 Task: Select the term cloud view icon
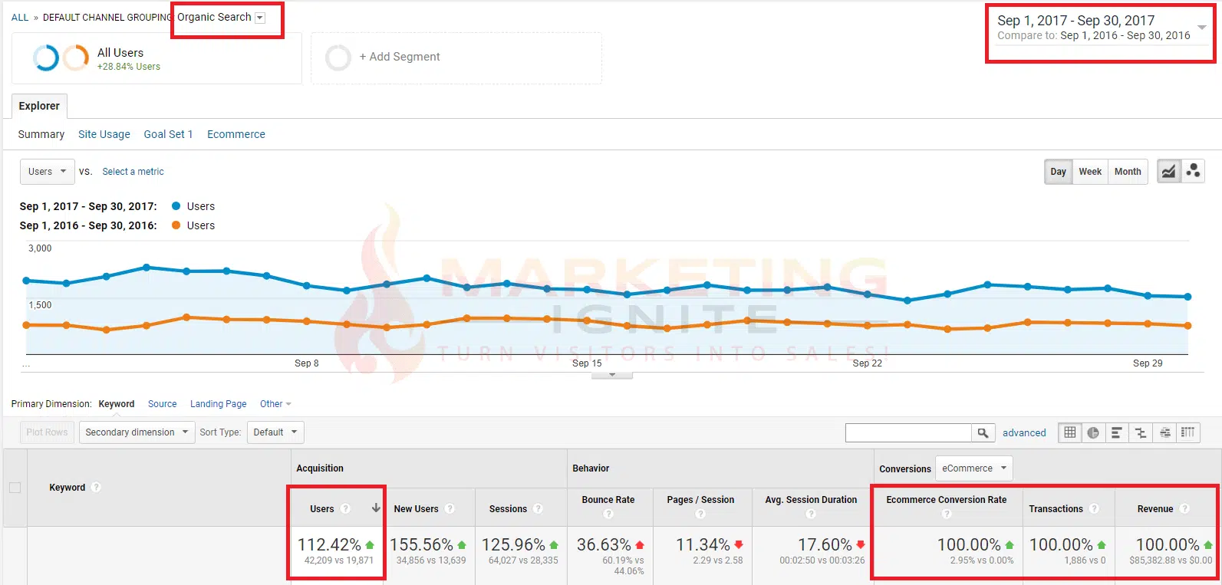1164,432
